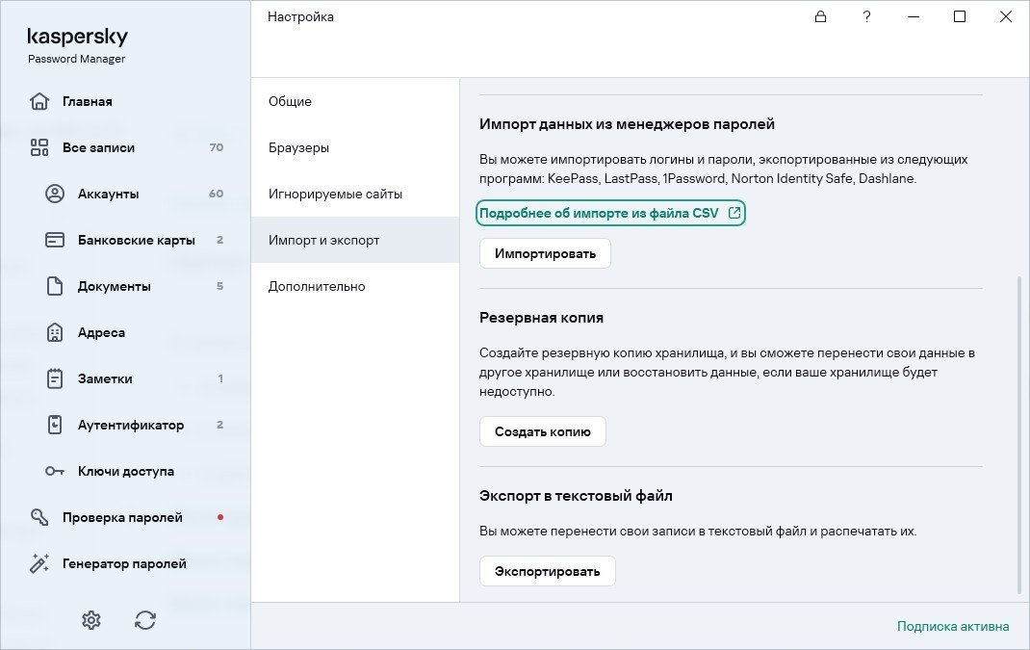Click the grid icon for Все записи
1030x650 pixels.
[x=39, y=147]
